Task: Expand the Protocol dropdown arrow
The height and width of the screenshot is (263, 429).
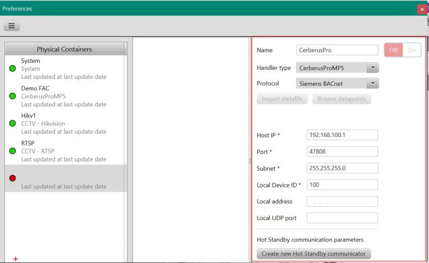Action: (x=372, y=83)
